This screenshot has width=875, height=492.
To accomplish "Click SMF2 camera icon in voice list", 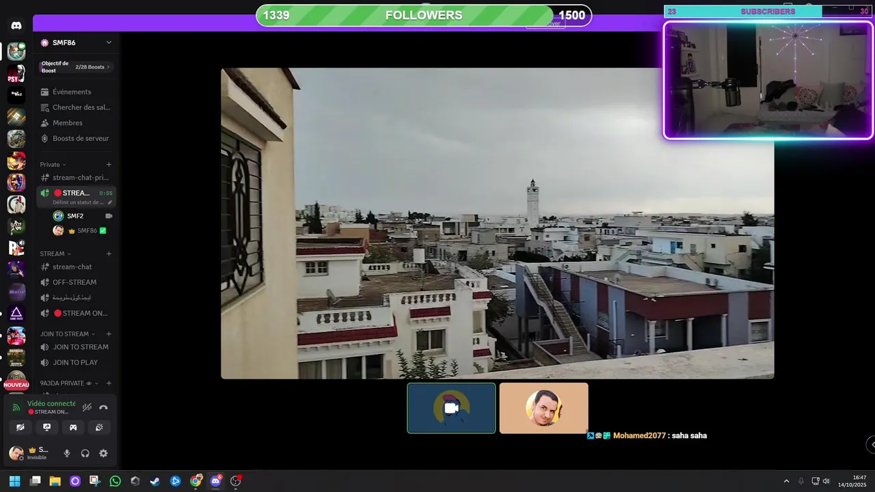I will [x=109, y=216].
